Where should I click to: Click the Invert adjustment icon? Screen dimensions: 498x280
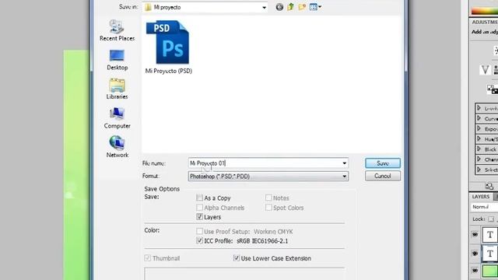coord(493,89)
